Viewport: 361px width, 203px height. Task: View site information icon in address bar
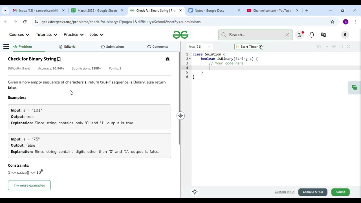(36, 22)
